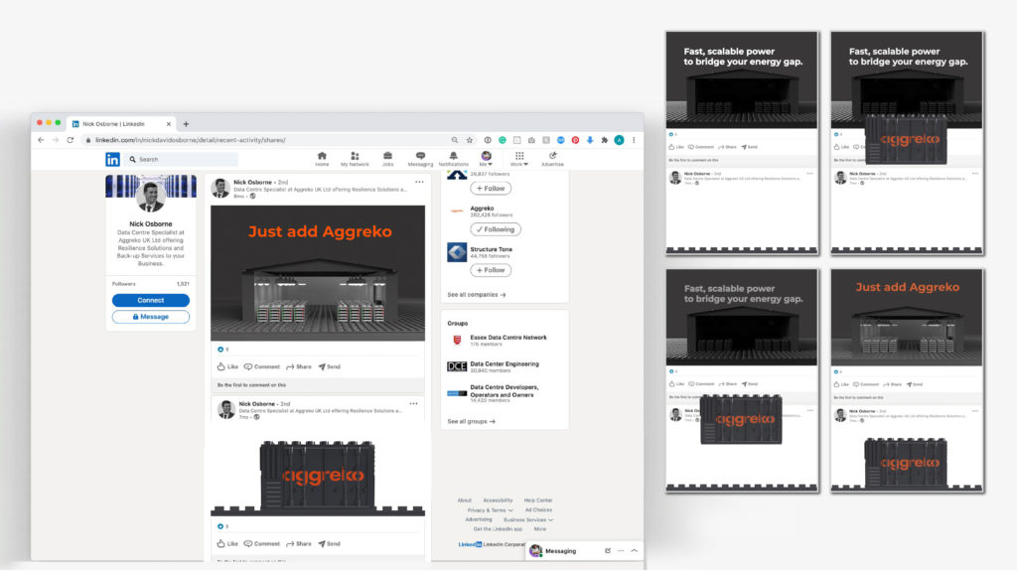The height and width of the screenshot is (572, 1017).
Task: Close the Nick Osborne | LinkedIn tab
Action: (x=169, y=124)
